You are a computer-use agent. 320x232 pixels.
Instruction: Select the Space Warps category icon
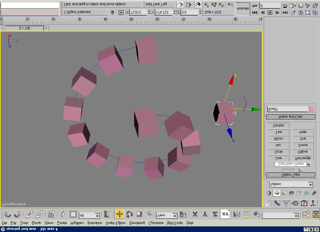click(x=307, y=193)
